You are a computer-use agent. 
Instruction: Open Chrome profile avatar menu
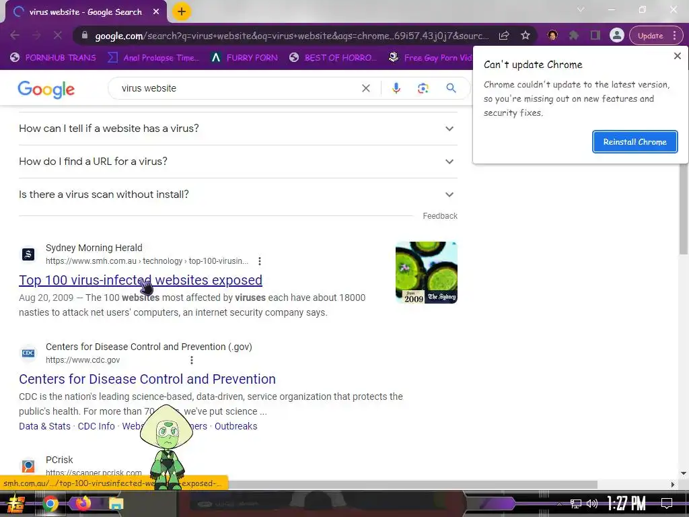point(616,35)
